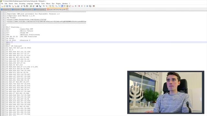
Task: Toggle synchronize horizontal scrolling
Action: tap(53, 6)
